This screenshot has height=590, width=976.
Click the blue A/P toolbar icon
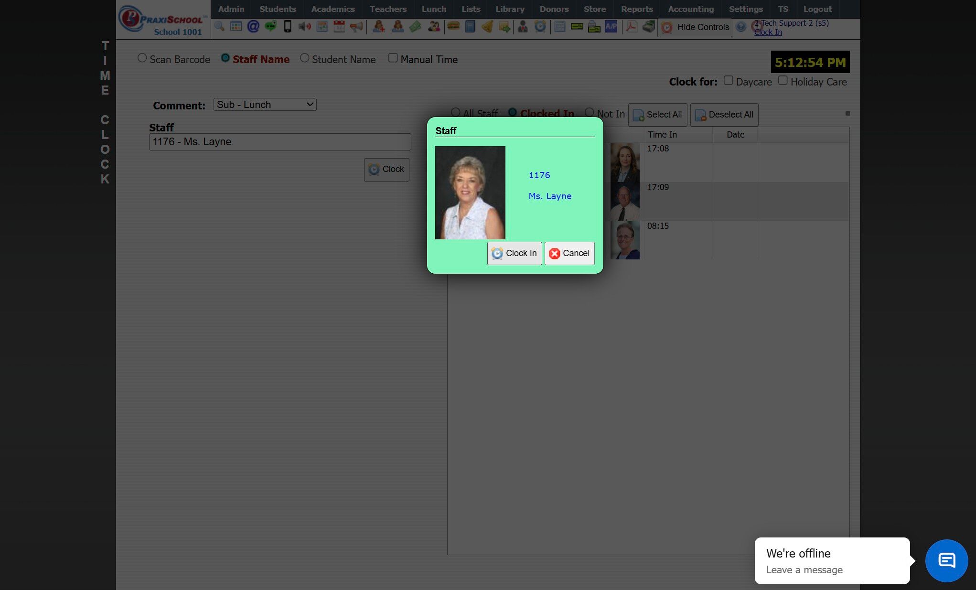tap(611, 26)
